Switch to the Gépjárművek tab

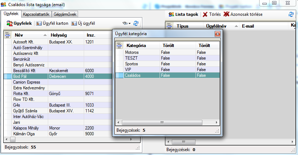click(x=65, y=14)
